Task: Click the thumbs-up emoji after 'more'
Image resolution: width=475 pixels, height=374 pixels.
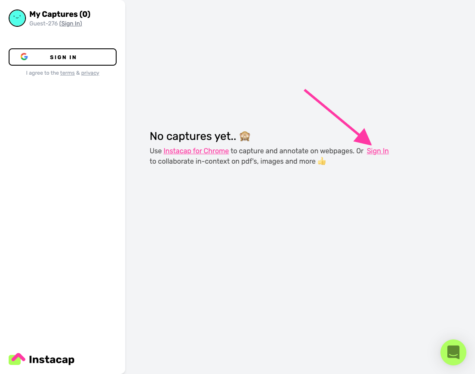Action: [x=322, y=161]
